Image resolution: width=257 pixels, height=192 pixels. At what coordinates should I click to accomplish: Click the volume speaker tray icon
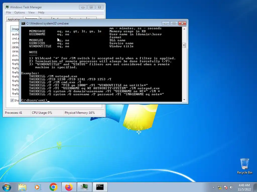[231, 187]
